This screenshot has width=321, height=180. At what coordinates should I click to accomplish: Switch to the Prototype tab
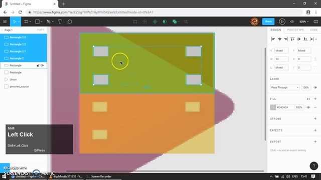click(x=295, y=30)
